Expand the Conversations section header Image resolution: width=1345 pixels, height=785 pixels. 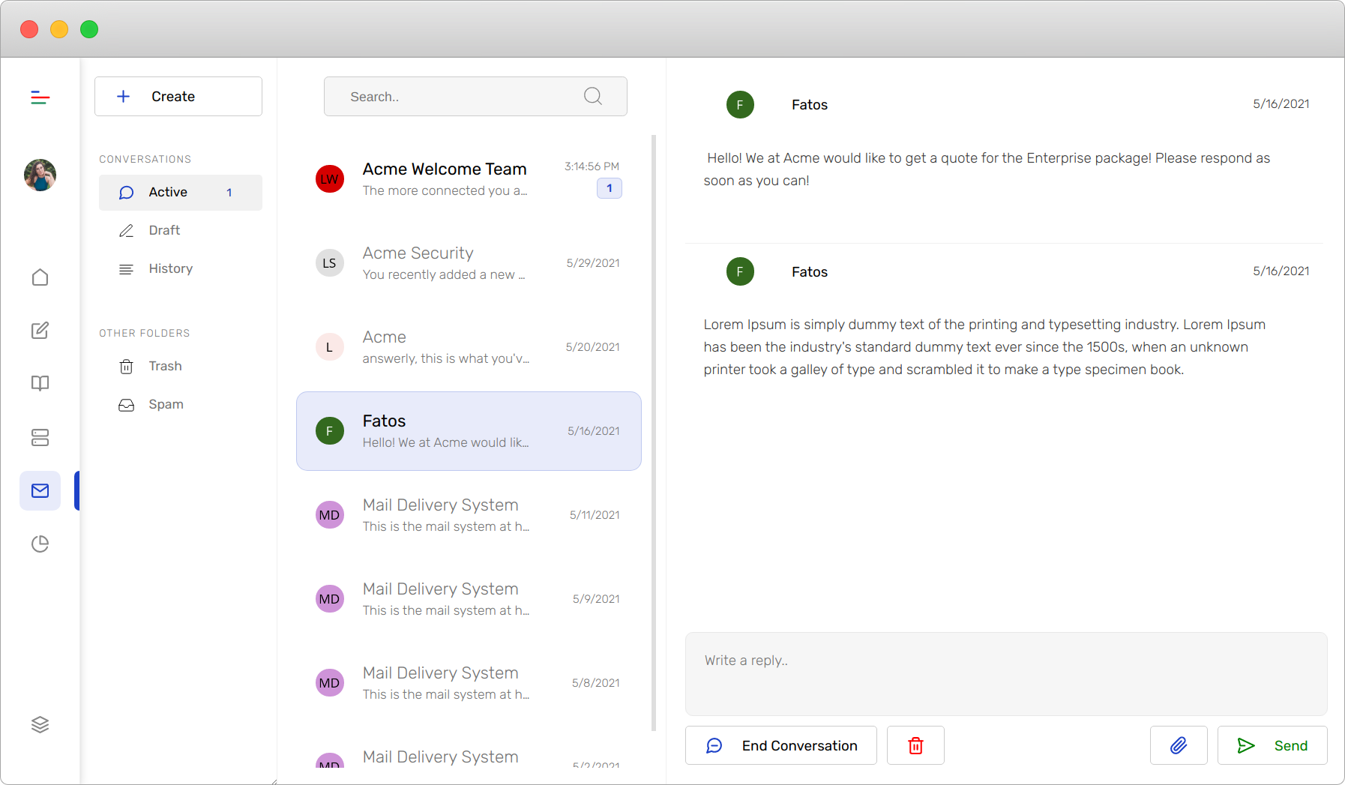[x=145, y=158]
